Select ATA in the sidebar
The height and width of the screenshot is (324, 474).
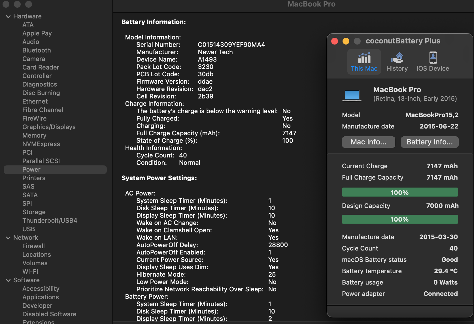(28, 25)
